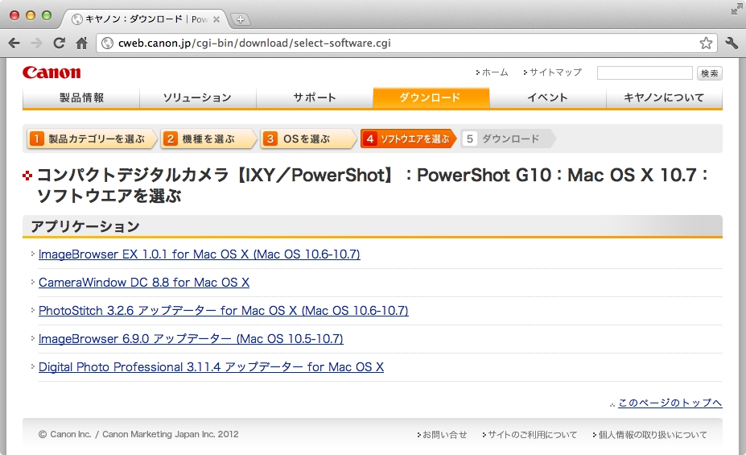The width and height of the screenshot is (746, 455).
Task: Open CameraWindow DC 8.8 for Mac OS X link
Action: tap(144, 282)
